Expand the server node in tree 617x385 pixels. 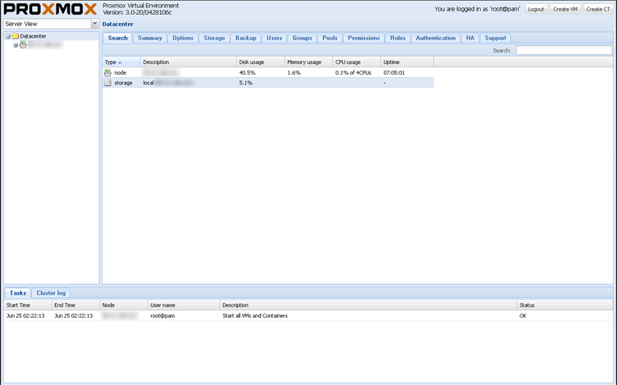pos(16,45)
